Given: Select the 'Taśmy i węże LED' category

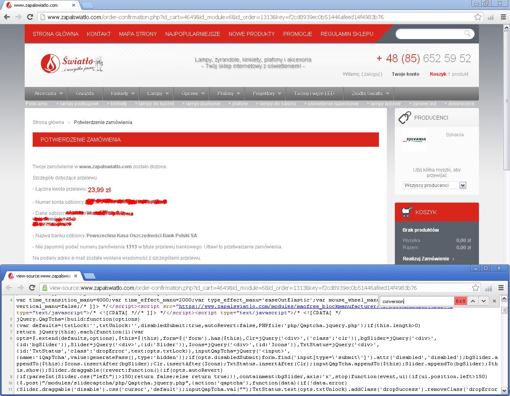Looking at the screenshot, I should (314, 94).
